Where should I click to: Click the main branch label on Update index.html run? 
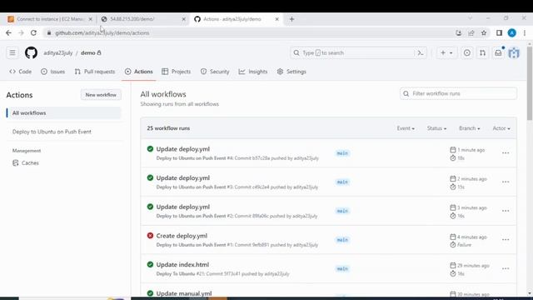342,268
